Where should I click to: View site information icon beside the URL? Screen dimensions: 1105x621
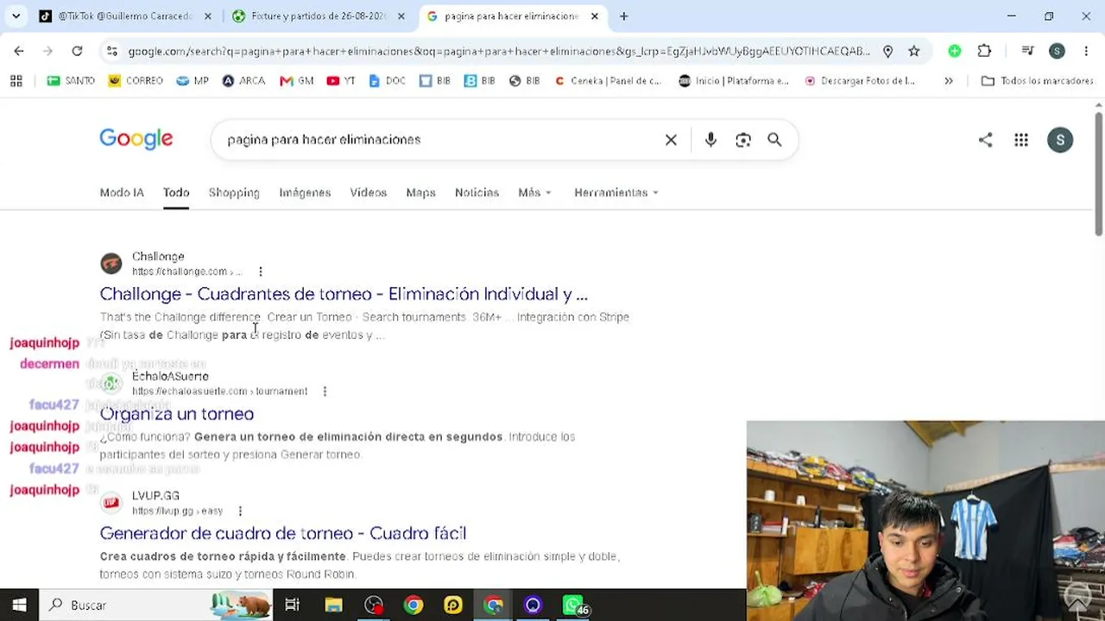111,51
